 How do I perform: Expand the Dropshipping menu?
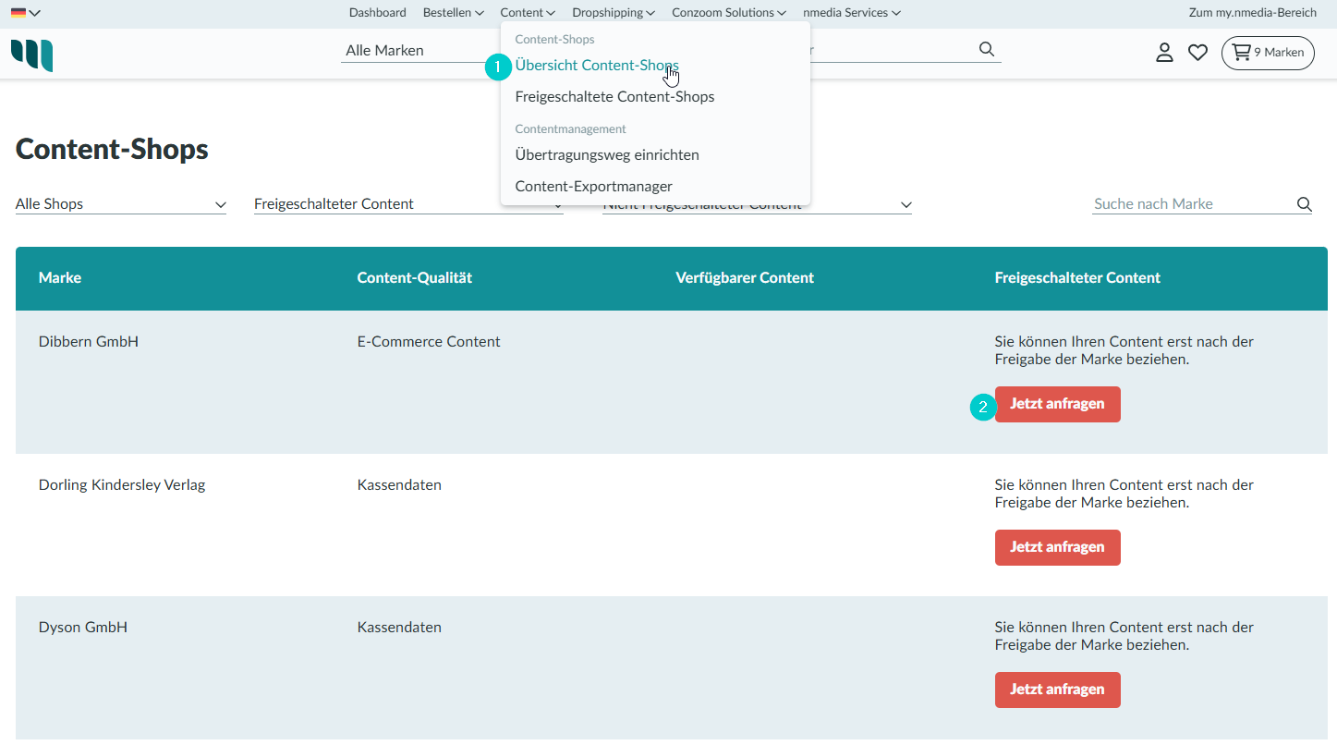[614, 13]
